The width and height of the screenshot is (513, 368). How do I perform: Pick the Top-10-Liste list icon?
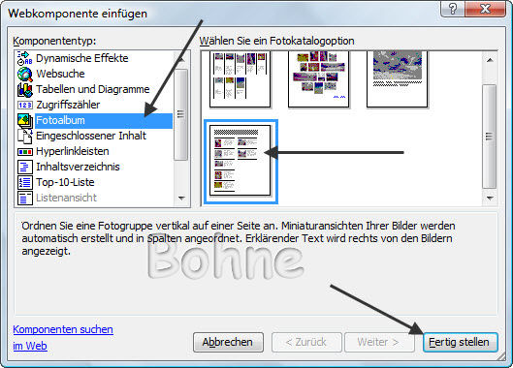click(x=25, y=182)
